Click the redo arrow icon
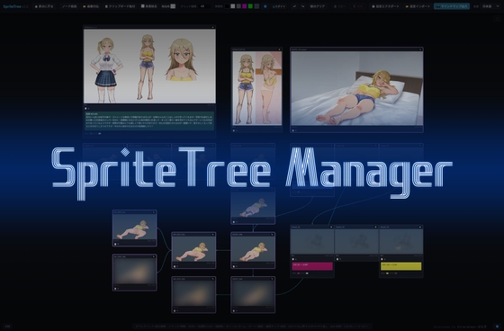504x331 pixels. point(302,6)
